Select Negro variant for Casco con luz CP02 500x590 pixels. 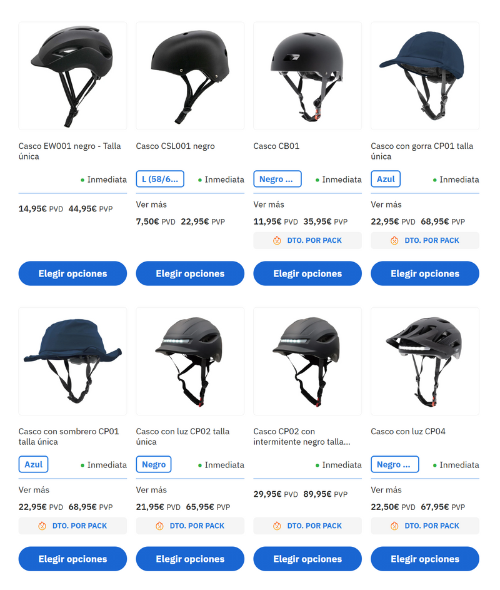pyautogui.click(x=154, y=464)
